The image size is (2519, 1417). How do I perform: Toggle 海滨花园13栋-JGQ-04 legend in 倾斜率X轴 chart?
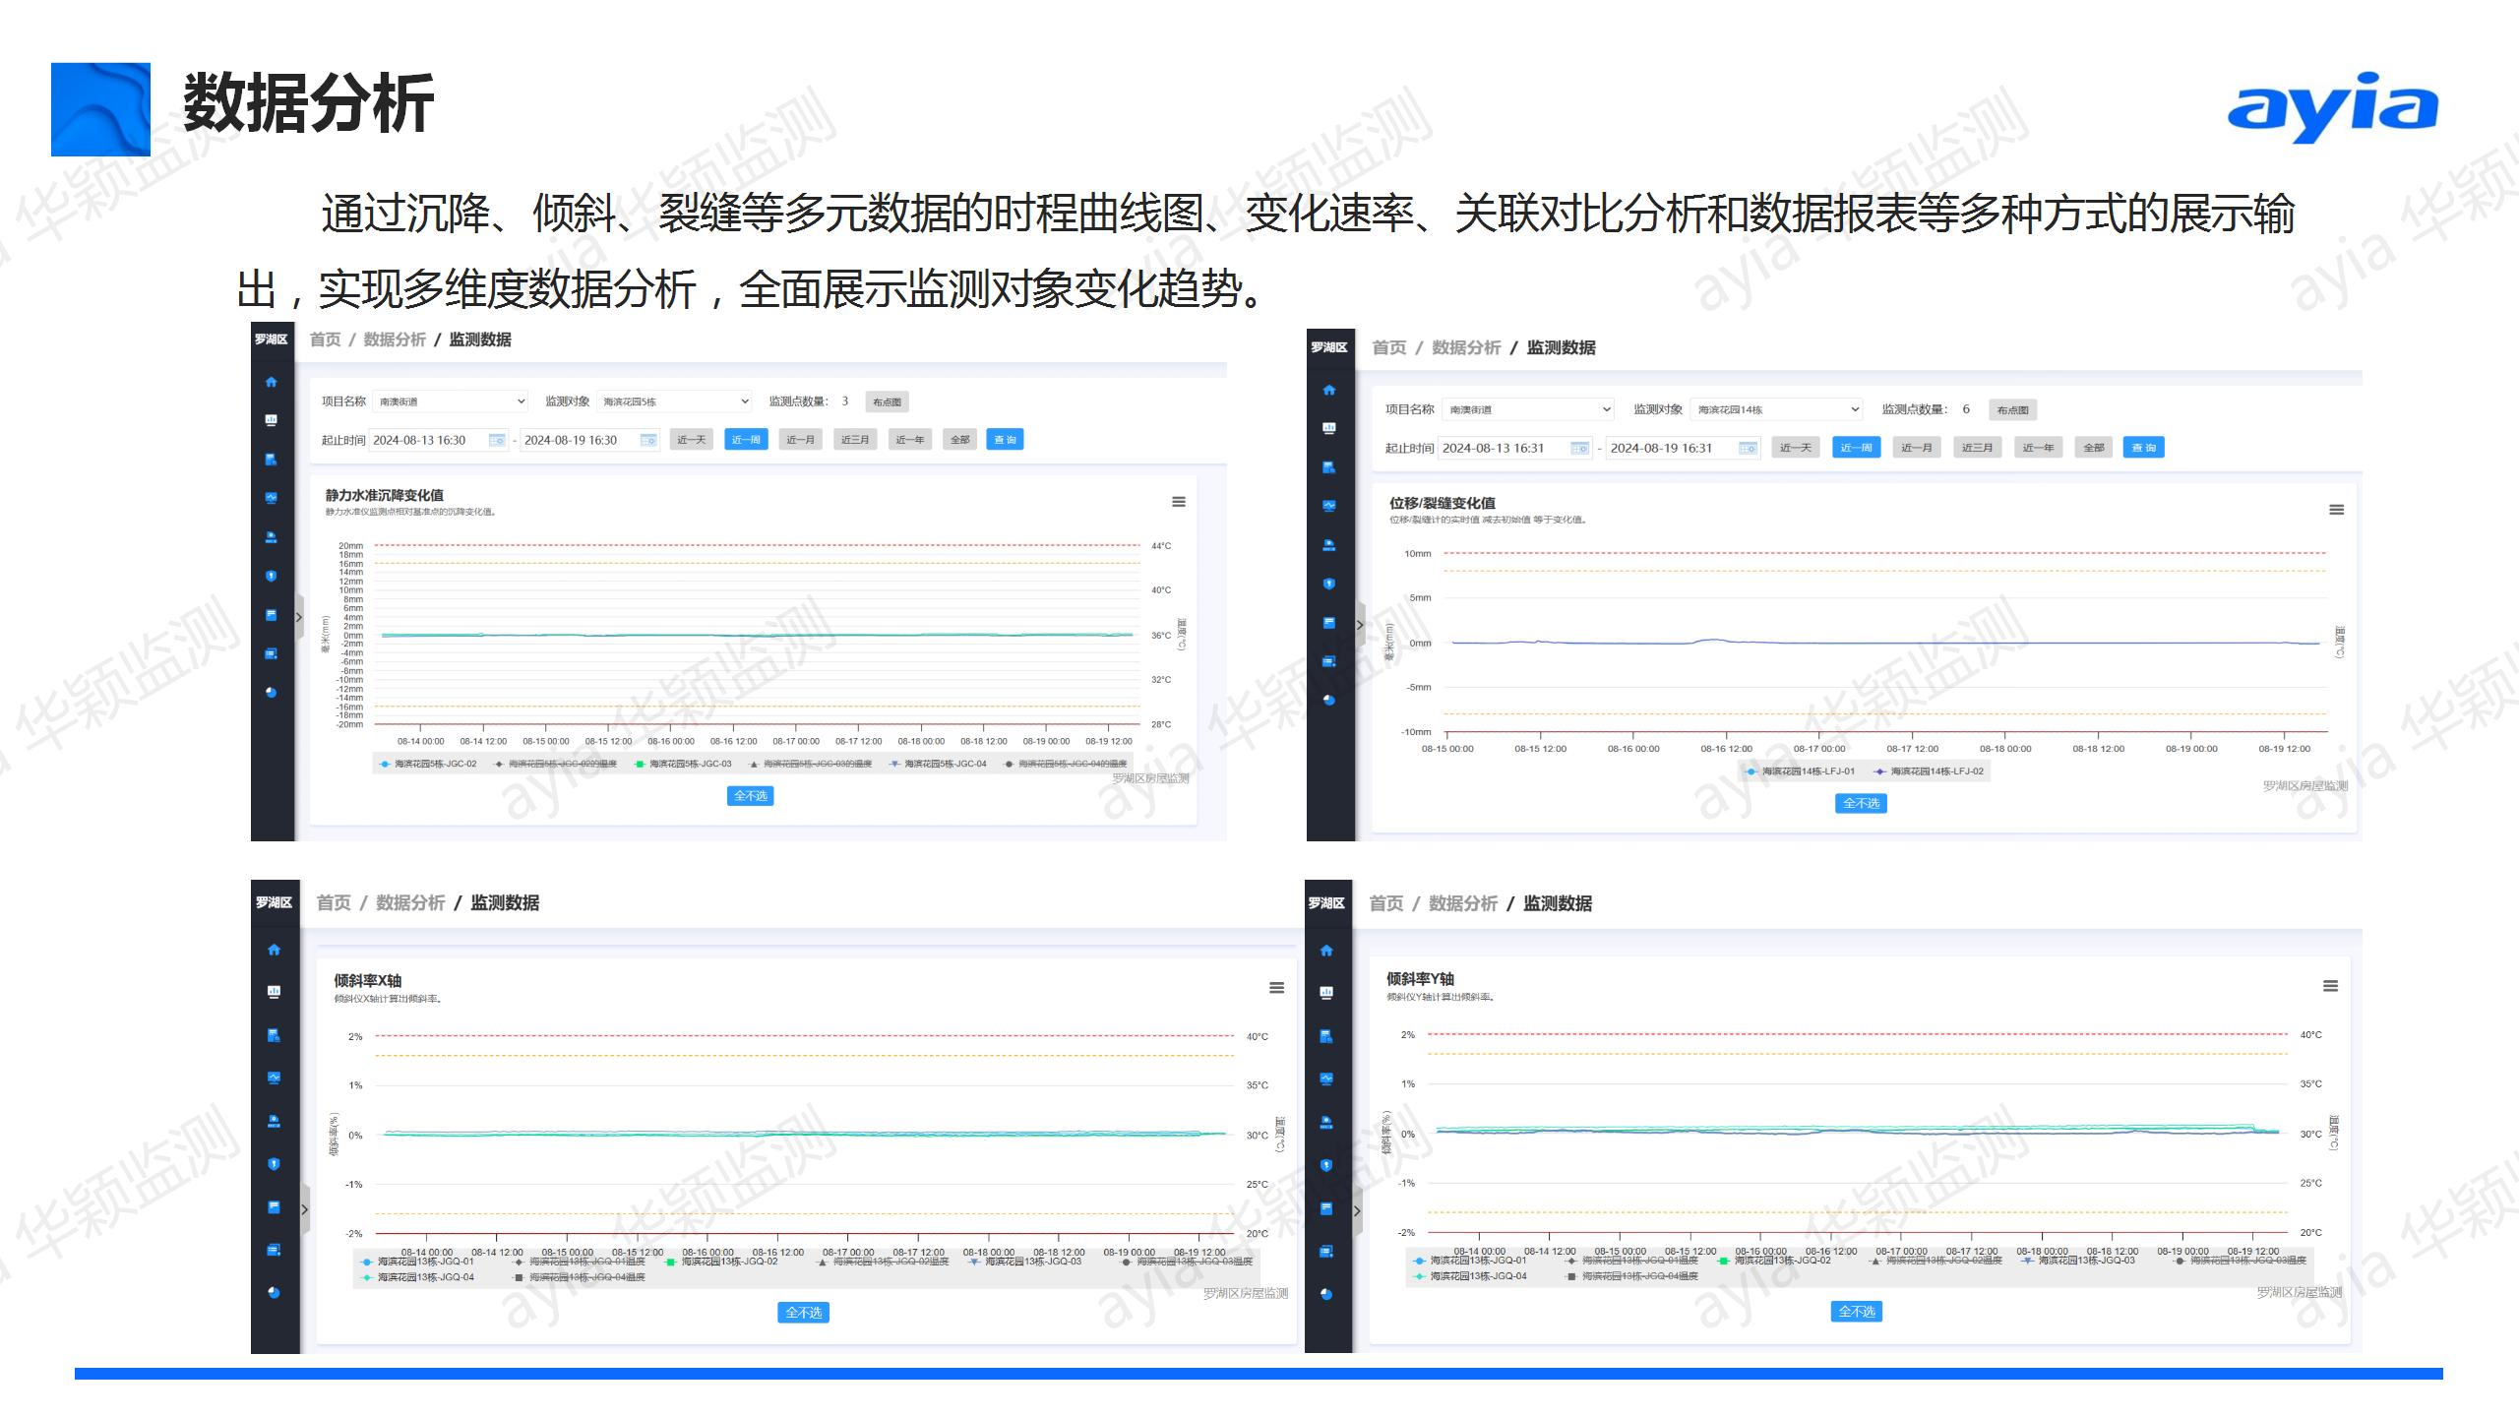point(418,1277)
